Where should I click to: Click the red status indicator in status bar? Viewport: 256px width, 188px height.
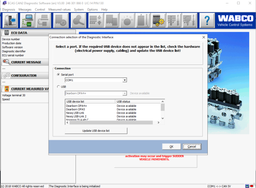(252, 186)
